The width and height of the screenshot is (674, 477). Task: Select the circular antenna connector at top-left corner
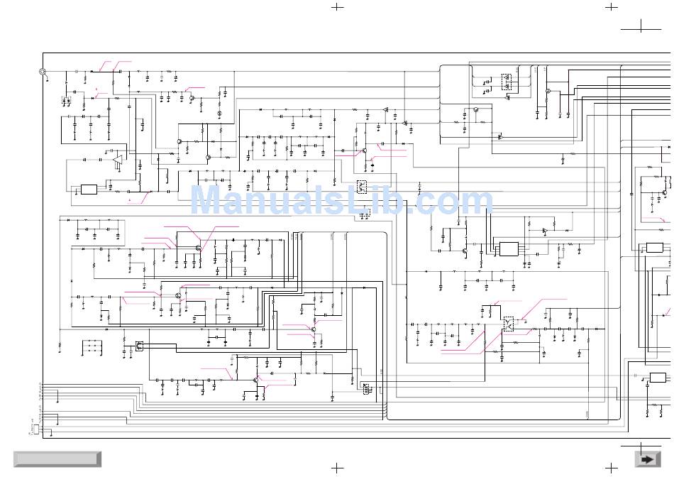(43, 72)
